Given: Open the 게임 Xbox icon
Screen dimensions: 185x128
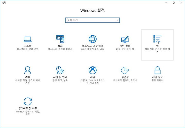Looking at the screenshot, I should click(92, 70).
